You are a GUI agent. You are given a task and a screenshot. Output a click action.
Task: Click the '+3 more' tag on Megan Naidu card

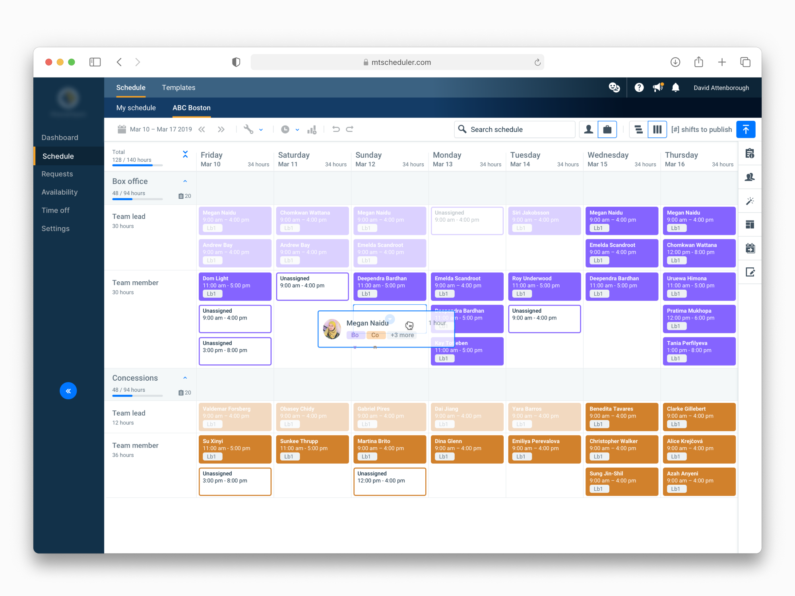pyautogui.click(x=402, y=335)
